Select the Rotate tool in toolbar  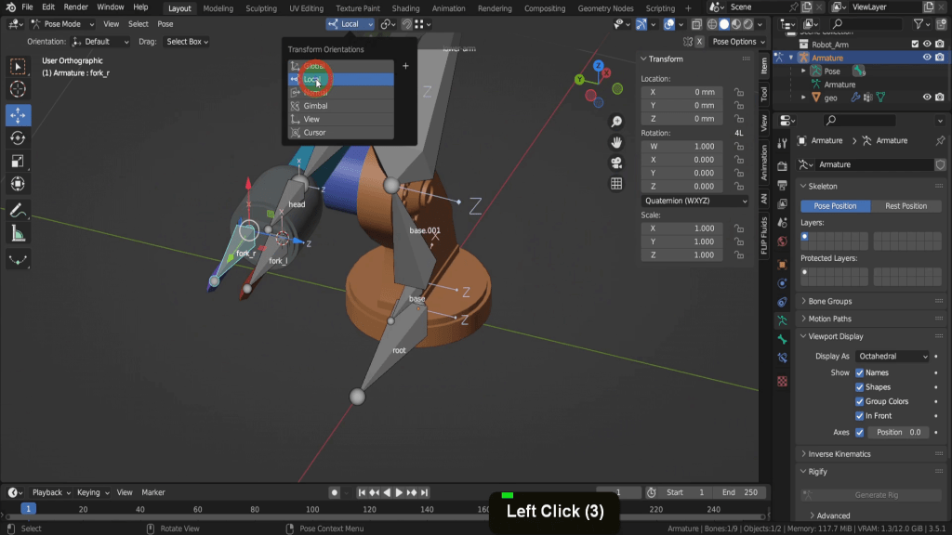[18, 138]
